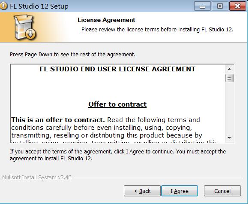Click the FL STUDIO END USER LICENSE AGREEMENT title
The height and width of the screenshot is (205, 249).
pyautogui.click(x=117, y=69)
